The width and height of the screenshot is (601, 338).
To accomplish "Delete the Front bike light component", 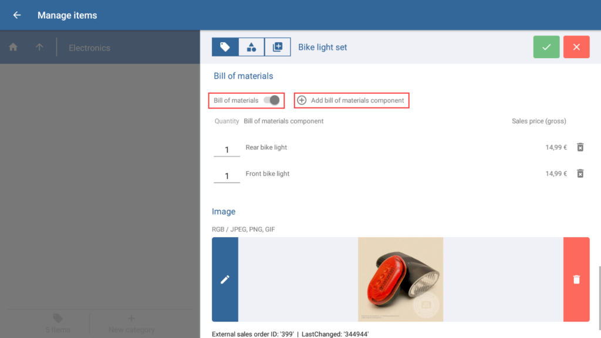I will tap(580, 174).
